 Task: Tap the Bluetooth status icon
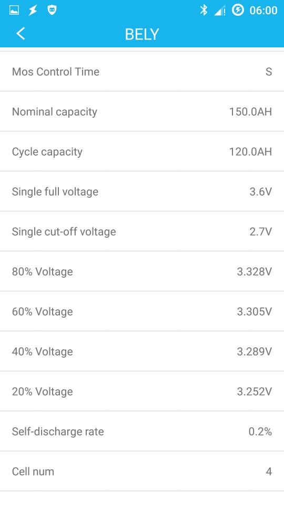click(x=204, y=11)
